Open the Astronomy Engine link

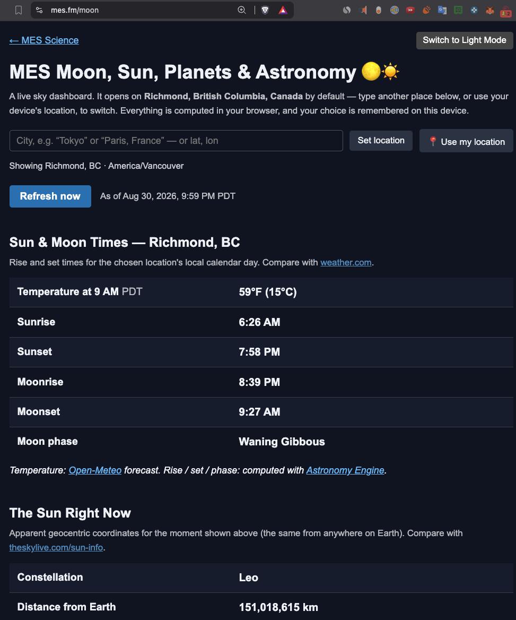(345, 470)
